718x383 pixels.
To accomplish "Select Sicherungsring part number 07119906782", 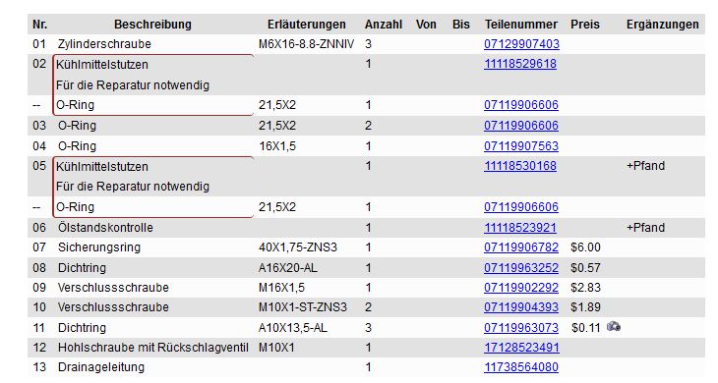I will coord(521,247).
